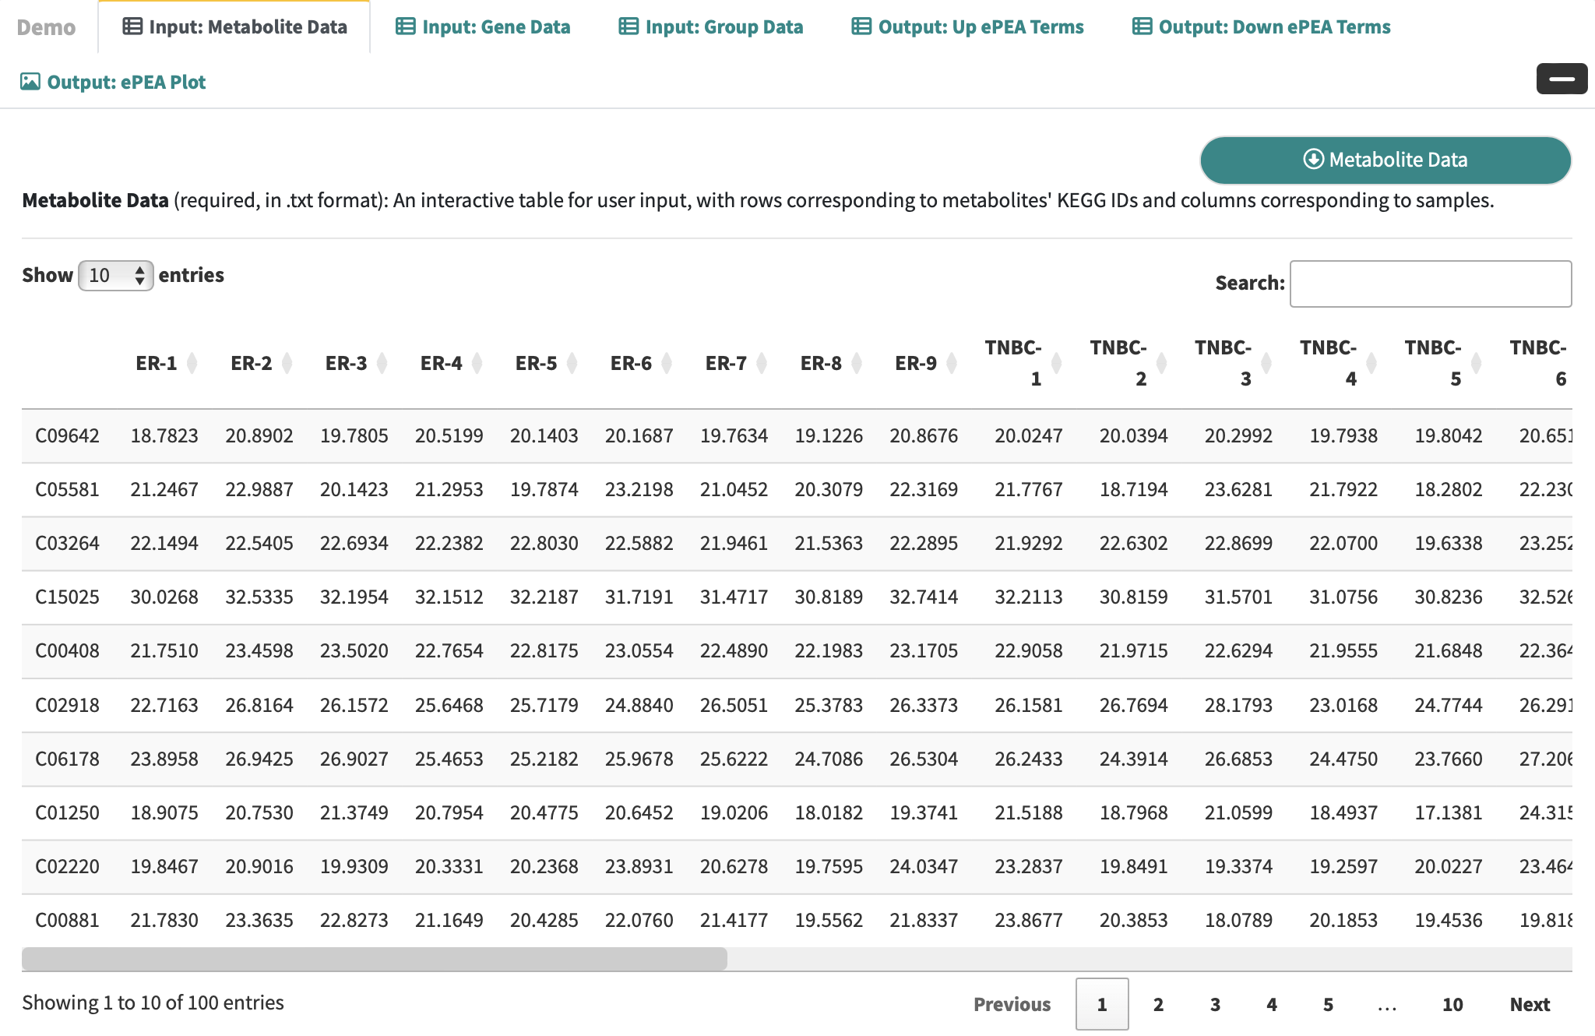Image resolution: width=1595 pixels, height=1036 pixels.
Task: Sort by TNBC-5 column arrows
Action: (1476, 363)
